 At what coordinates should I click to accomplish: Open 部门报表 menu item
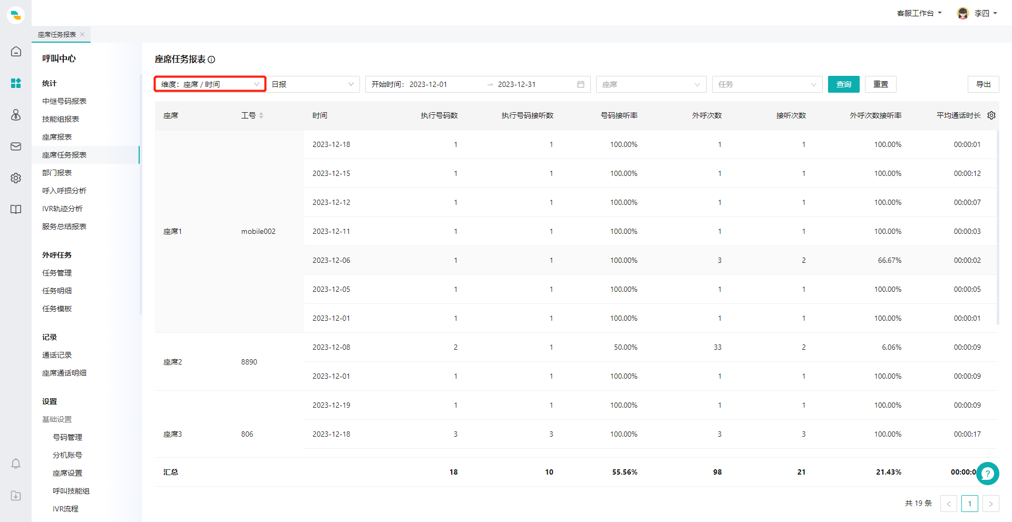(x=57, y=173)
